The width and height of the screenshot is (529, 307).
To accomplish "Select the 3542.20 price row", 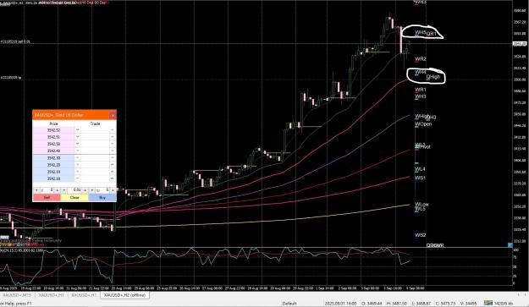I will 53,165.
